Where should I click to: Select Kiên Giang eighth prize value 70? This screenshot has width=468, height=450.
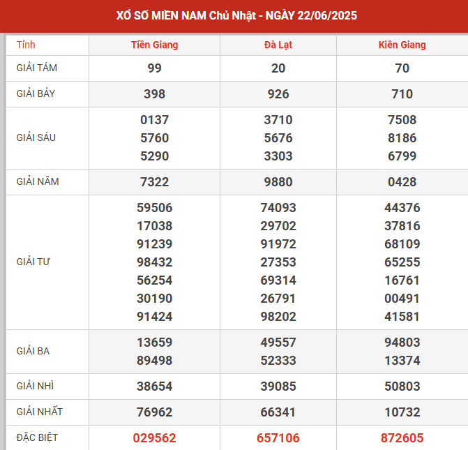pos(402,68)
